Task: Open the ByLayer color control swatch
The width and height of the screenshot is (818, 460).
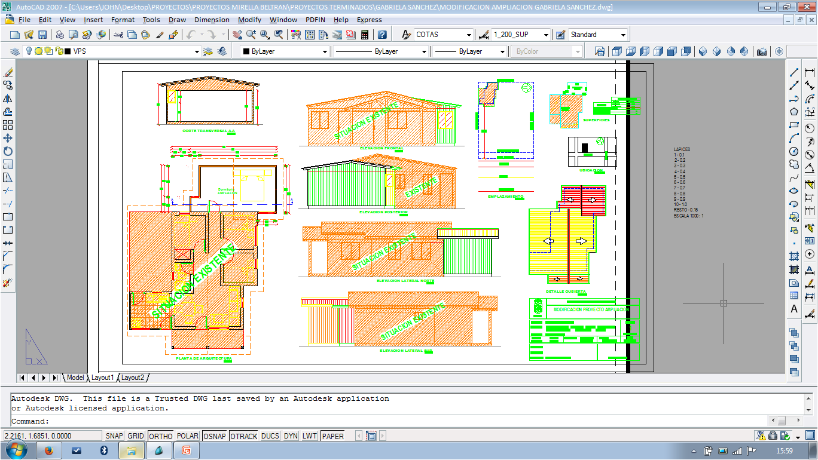Action: click(285, 51)
